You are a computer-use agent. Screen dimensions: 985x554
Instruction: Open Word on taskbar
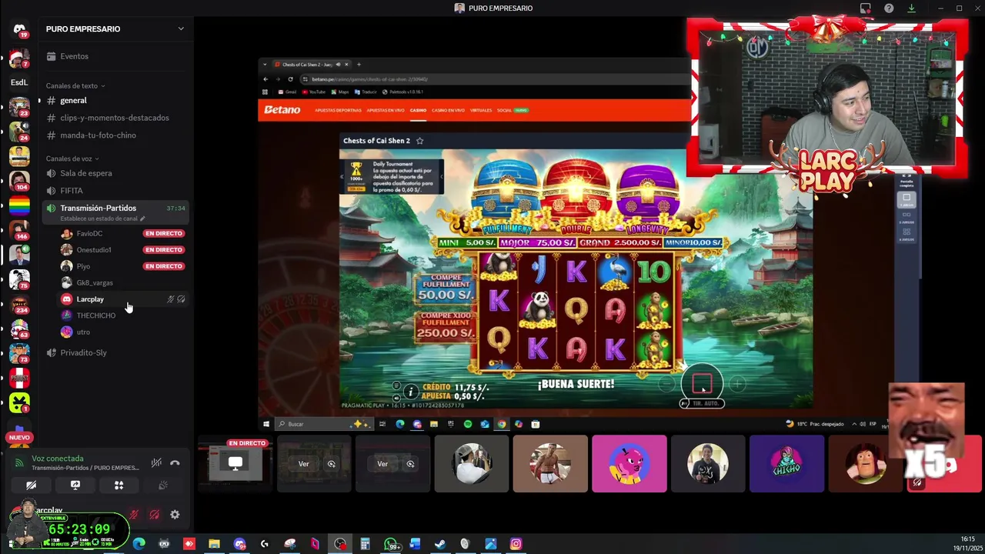tap(416, 544)
